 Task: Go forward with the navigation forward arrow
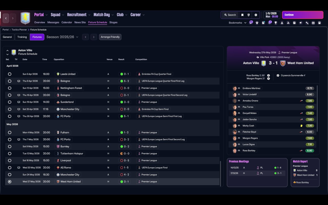tap(13, 18)
